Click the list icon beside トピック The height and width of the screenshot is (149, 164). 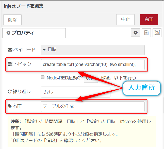tap(10, 64)
